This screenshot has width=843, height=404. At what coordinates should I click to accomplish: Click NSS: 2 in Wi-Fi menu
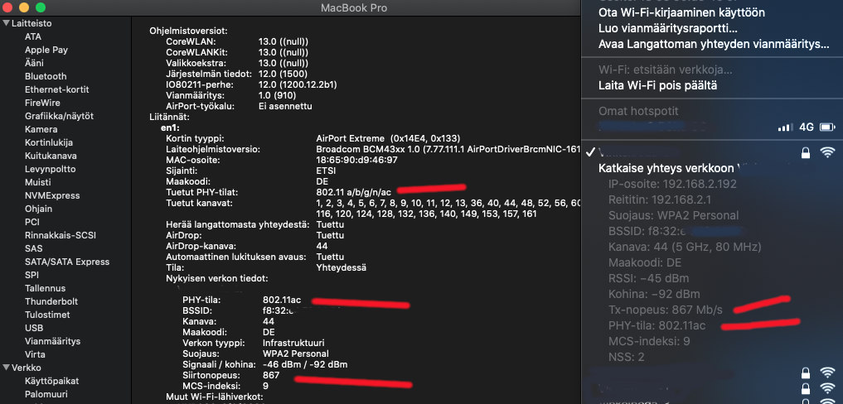coord(627,357)
